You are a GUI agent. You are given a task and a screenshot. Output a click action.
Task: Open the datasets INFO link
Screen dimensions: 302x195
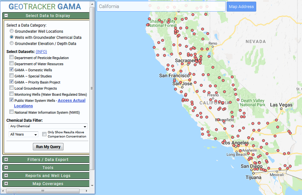[41, 52]
